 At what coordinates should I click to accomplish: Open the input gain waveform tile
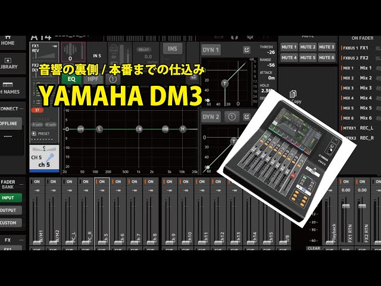[73, 52]
